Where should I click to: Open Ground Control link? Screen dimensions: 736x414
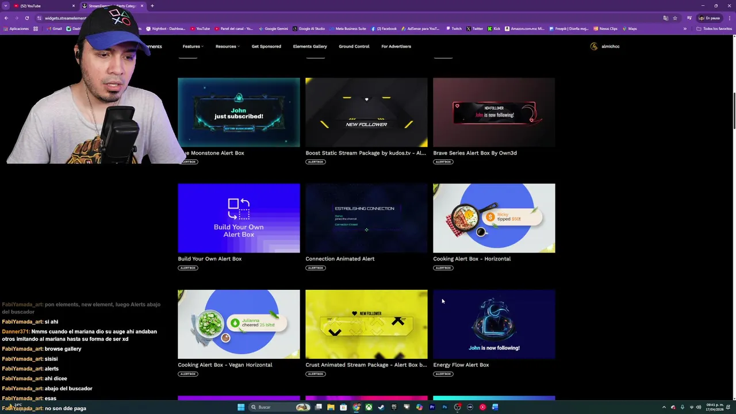pyautogui.click(x=354, y=47)
